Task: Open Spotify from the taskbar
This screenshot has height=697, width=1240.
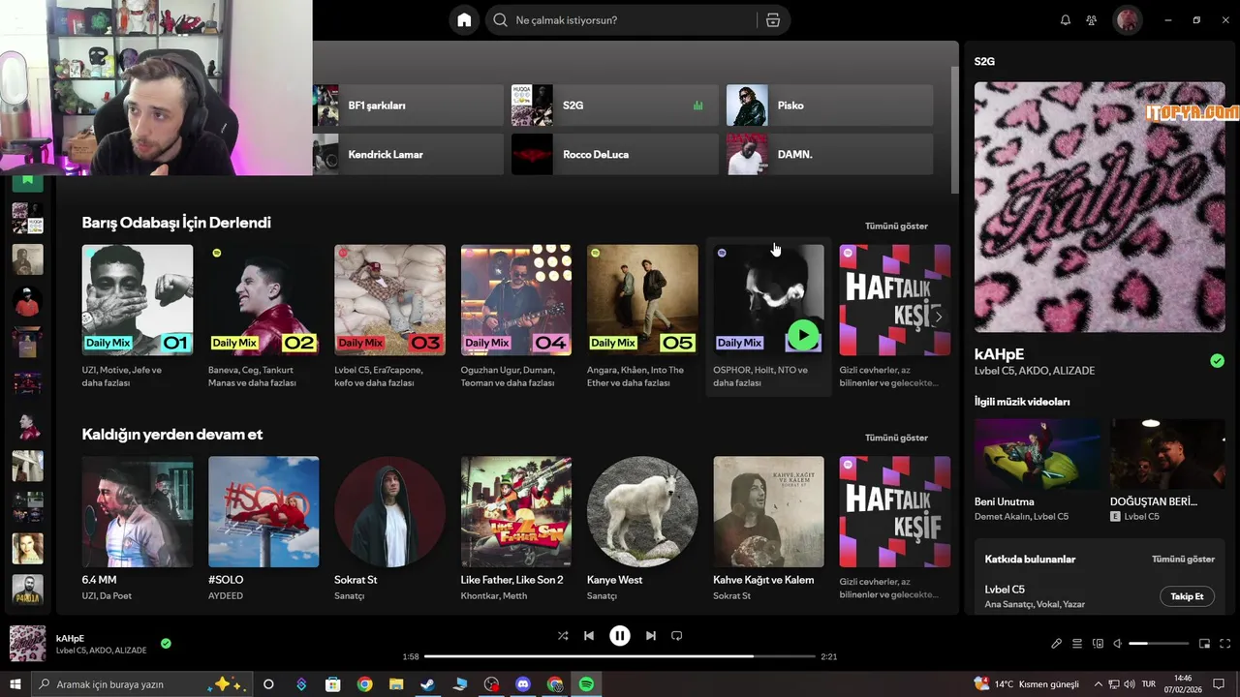Action: 586,684
